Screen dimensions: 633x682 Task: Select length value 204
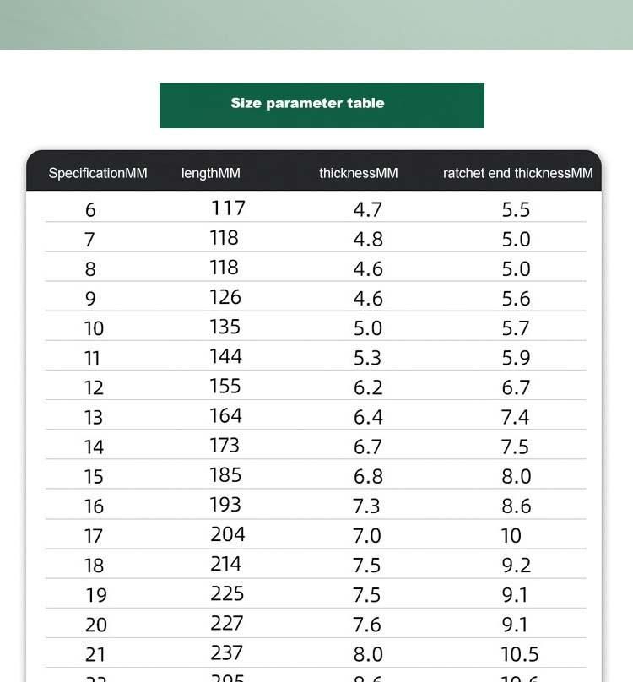(x=228, y=534)
